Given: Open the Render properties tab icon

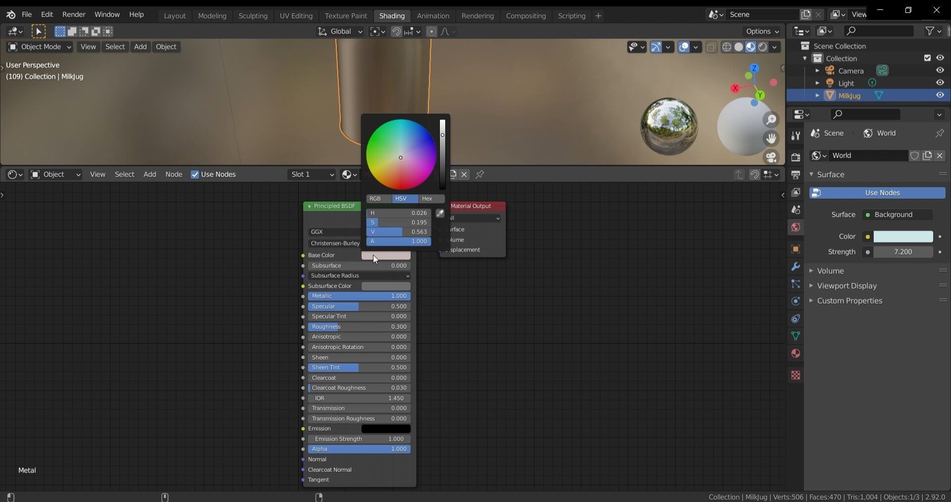Looking at the screenshot, I should [x=795, y=157].
